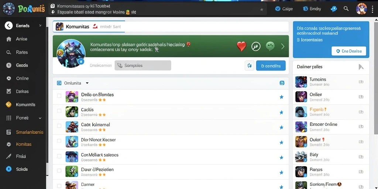
Task: Open the user avatar in top right
Action: [x=361, y=9]
